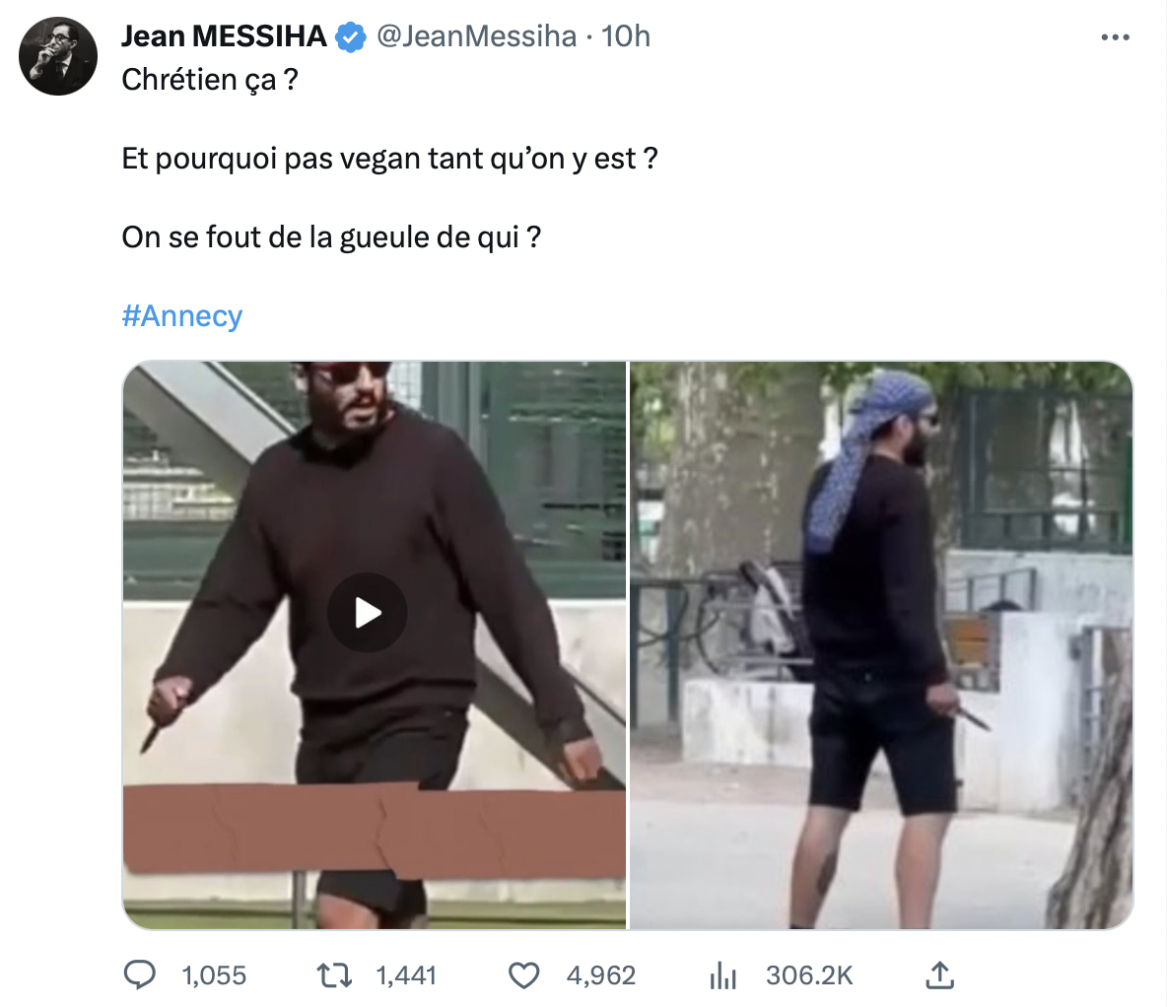Click the retweet arrows icon
This screenshot has width=1167, height=1007.
pos(334,975)
